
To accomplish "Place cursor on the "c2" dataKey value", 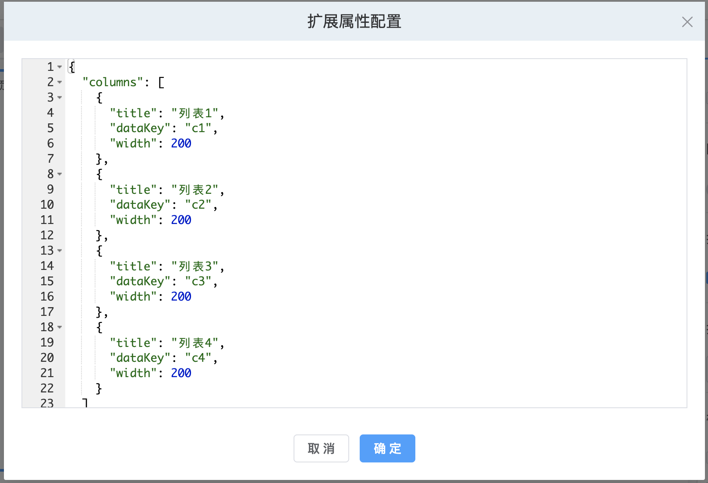I will pyautogui.click(x=198, y=205).
